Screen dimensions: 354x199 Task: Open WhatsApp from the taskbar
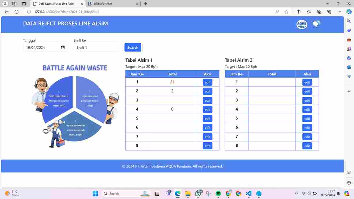(198, 194)
